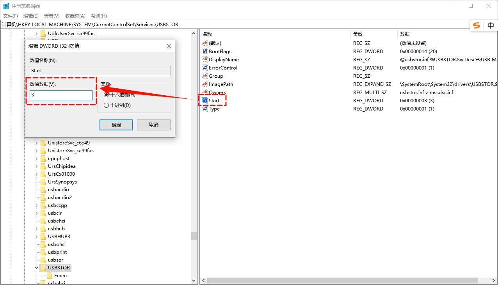498x285 pixels.
Task: Click the ErrorControl DWORD value icon
Action: (x=205, y=68)
